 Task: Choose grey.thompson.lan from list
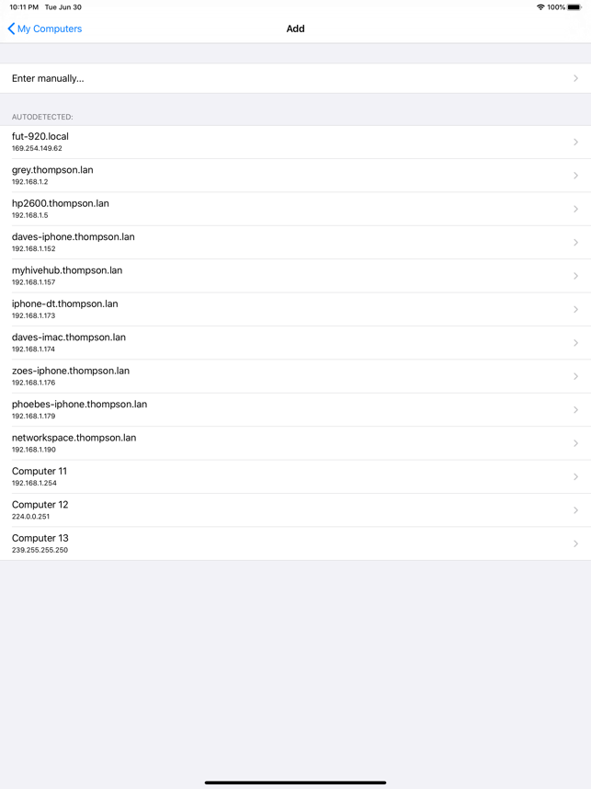[x=295, y=176]
